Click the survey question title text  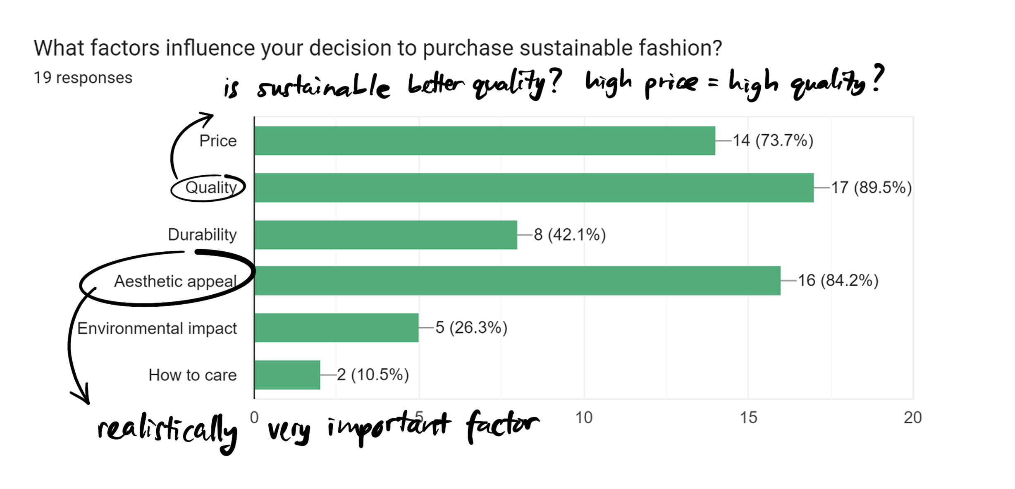click(x=378, y=48)
